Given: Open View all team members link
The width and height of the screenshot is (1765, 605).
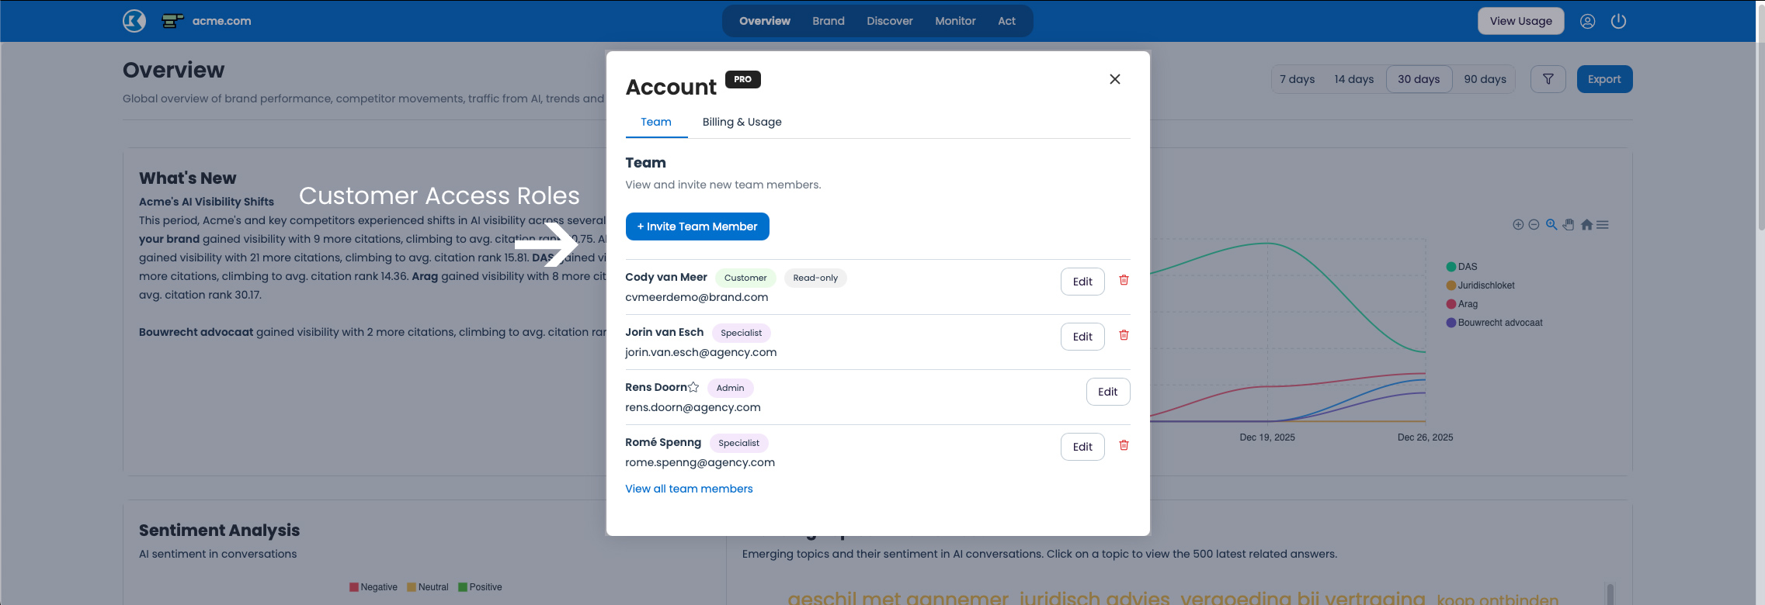Looking at the screenshot, I should pyautogui.click(x=689, y=489).
